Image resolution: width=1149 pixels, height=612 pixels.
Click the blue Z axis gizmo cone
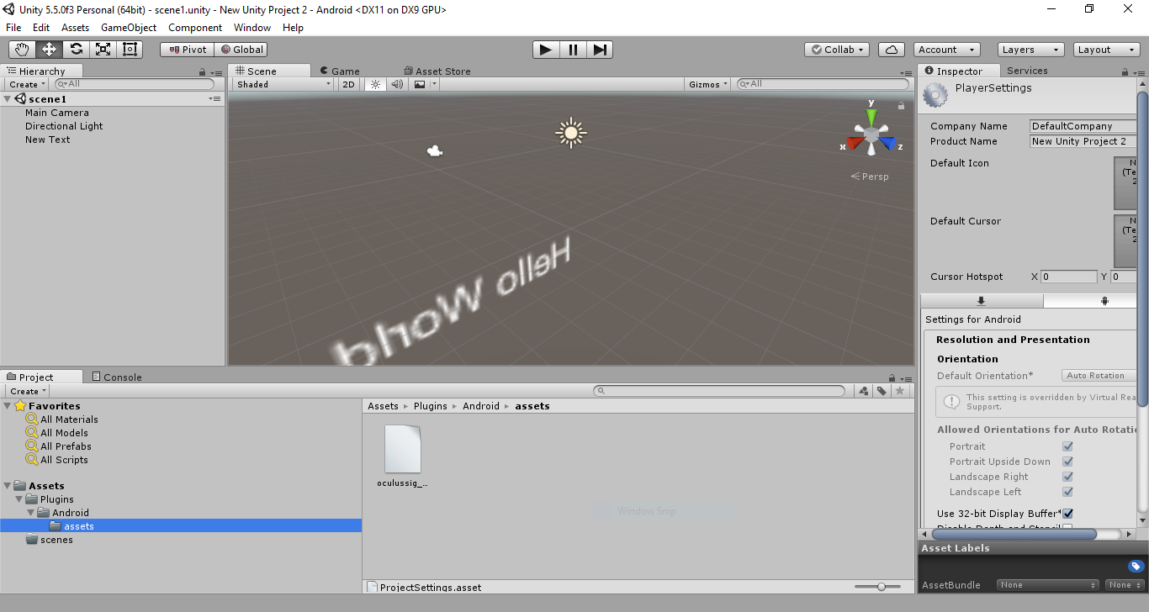click(x=888, y=143)
